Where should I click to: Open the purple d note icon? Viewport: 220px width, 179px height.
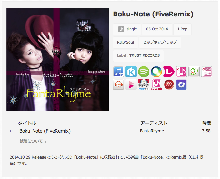181,85
